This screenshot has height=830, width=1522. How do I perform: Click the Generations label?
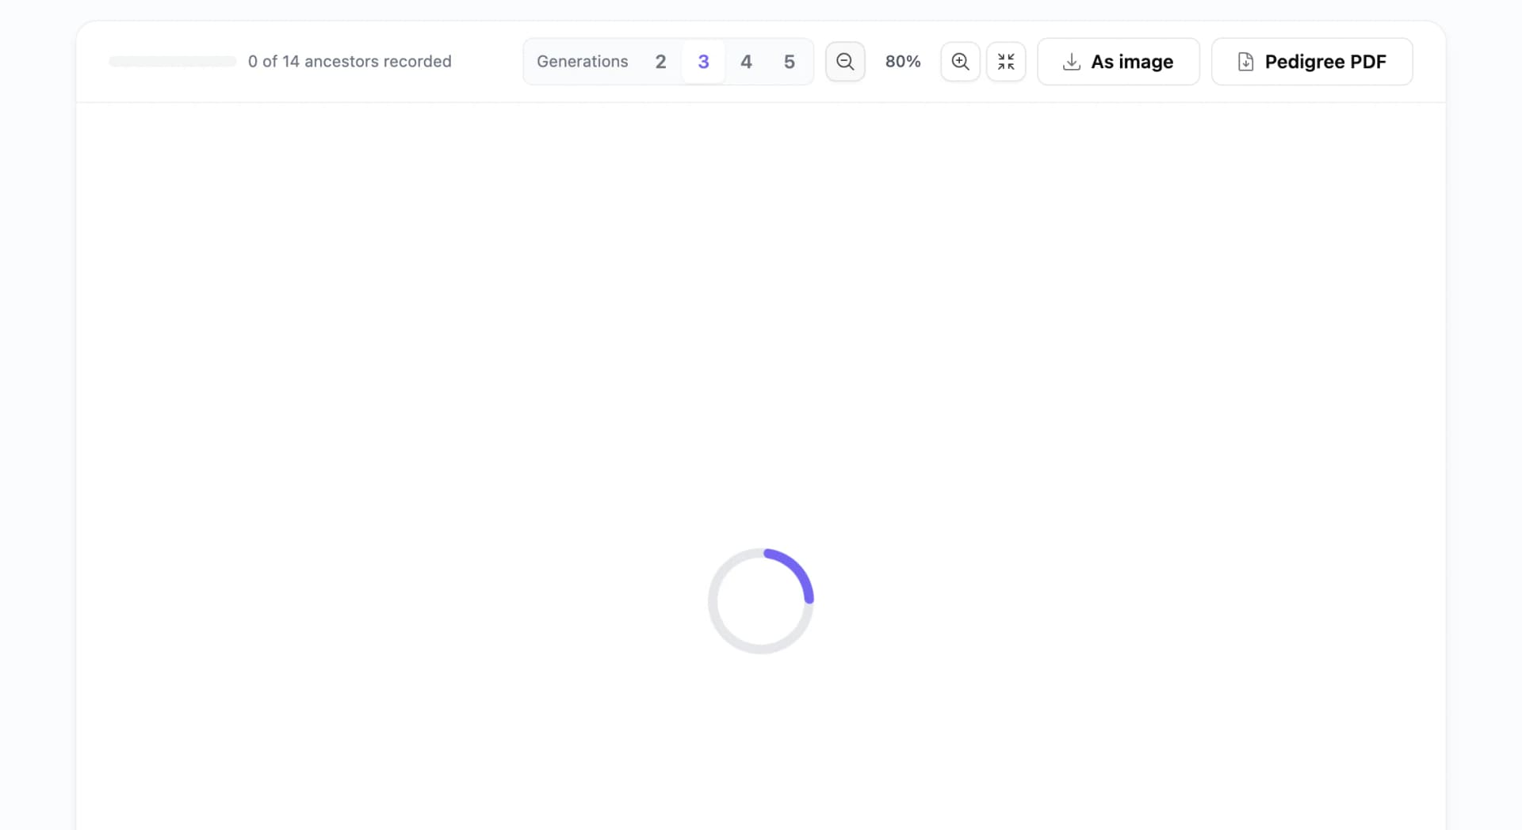point(583,62)
